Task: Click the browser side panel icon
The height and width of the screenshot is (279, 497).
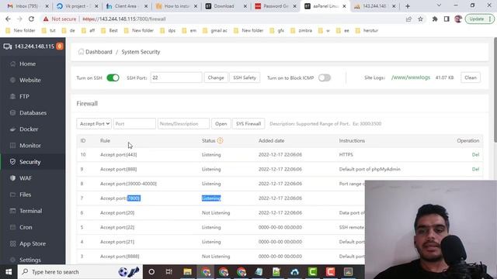Action: (x=447, y=19)
